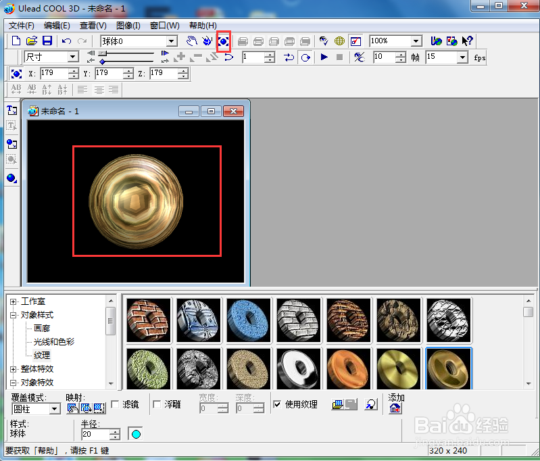
Task: Open the 100% zoom dropdown
Action: point(416,41)
